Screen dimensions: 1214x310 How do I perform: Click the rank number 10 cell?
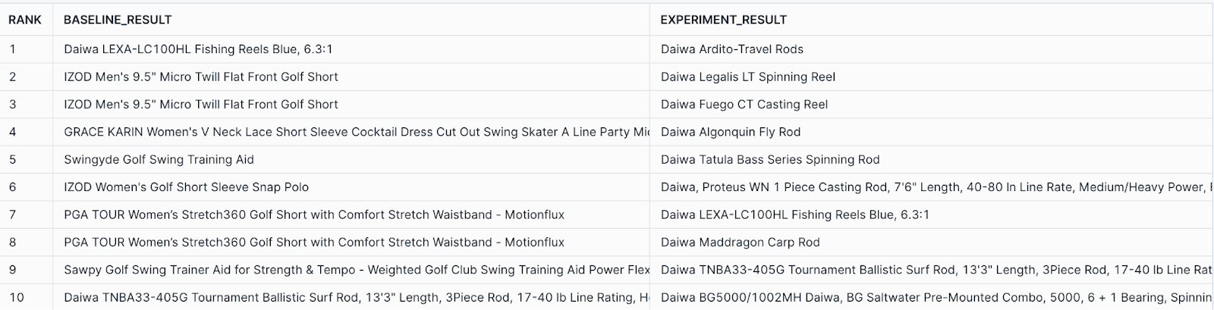[16, 298]
